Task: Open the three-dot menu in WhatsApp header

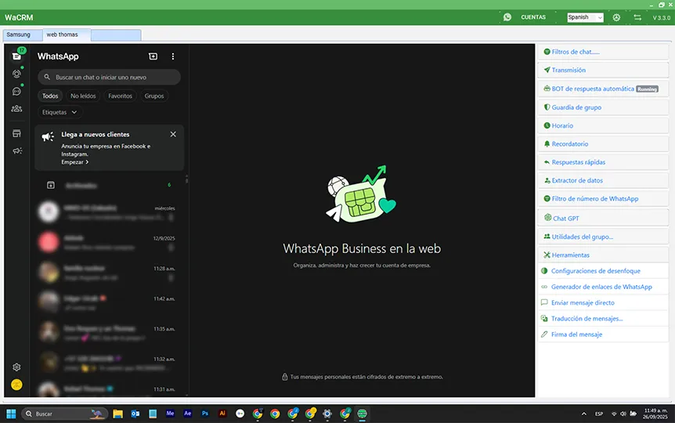Action: point(173,56)
